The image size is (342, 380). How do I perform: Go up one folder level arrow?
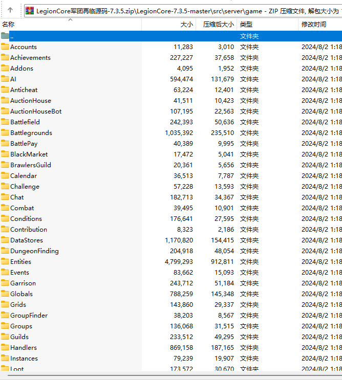coord(10,10)
